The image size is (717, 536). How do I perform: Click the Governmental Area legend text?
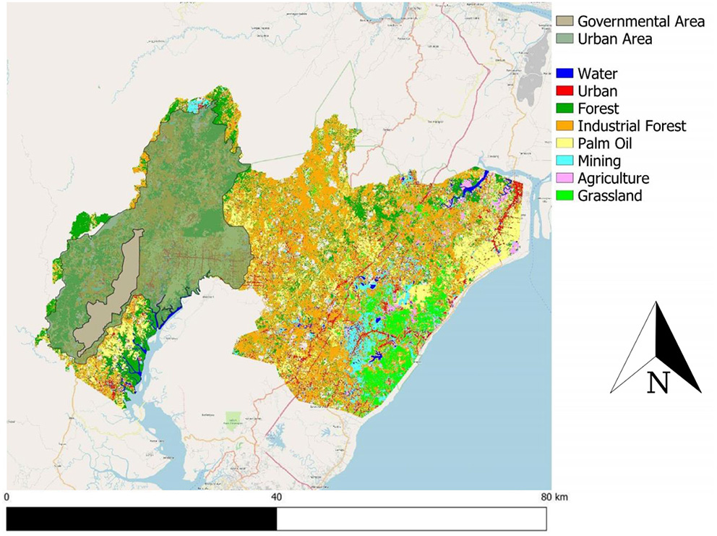click(x=641, y=22)
